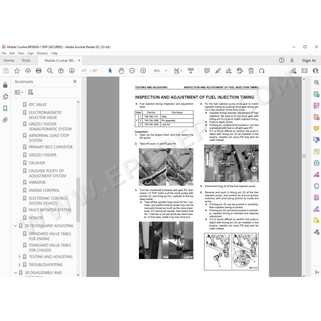Screen dimensions: 321x321
Task: Open the Window menu
Action: click(x=42, y=53)
